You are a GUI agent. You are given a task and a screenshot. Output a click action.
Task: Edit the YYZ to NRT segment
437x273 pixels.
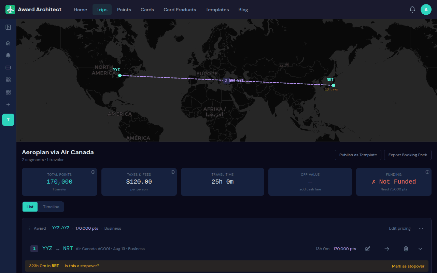(x=368, y=249)
